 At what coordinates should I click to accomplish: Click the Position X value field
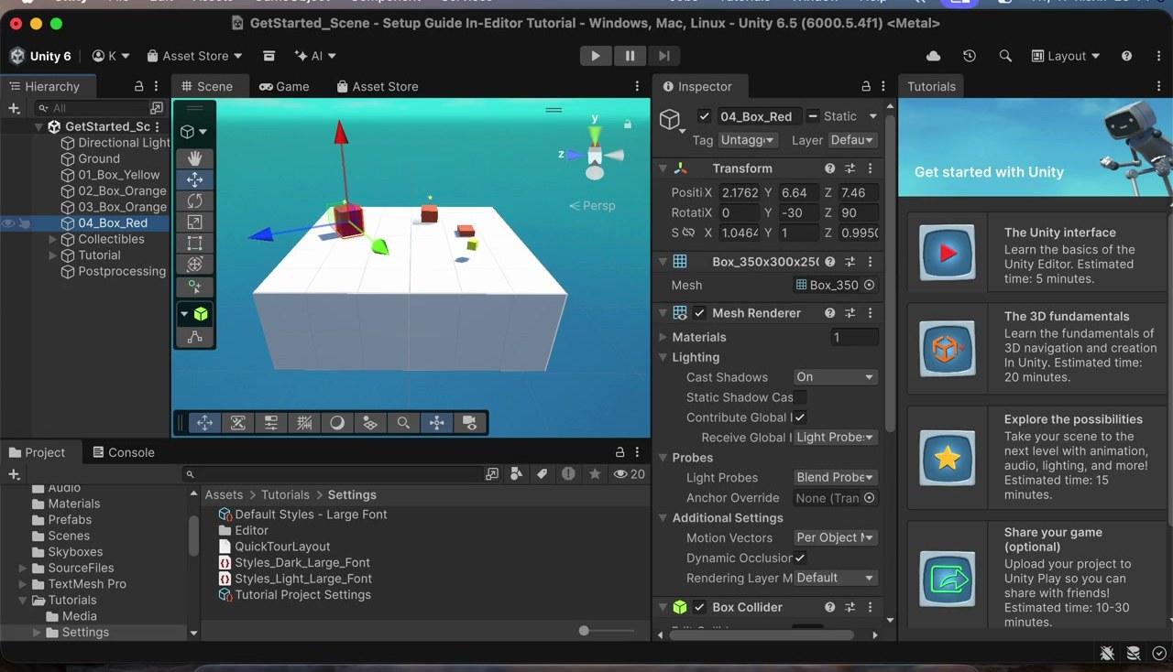pos(740,192)
